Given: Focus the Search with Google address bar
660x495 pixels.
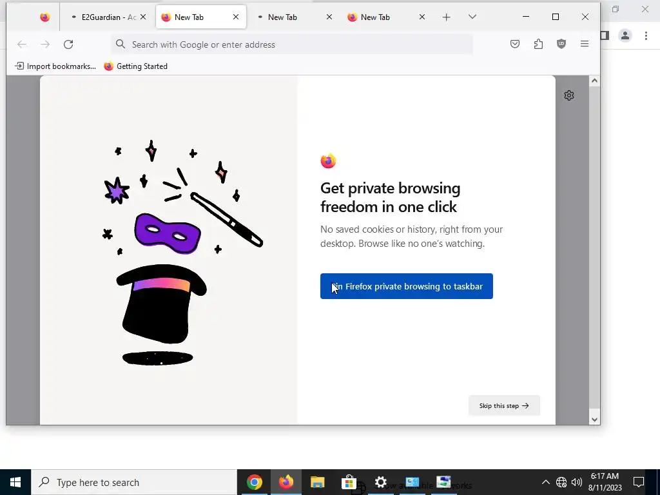Looking at the screenshot, I should click(x=292, y=44).
